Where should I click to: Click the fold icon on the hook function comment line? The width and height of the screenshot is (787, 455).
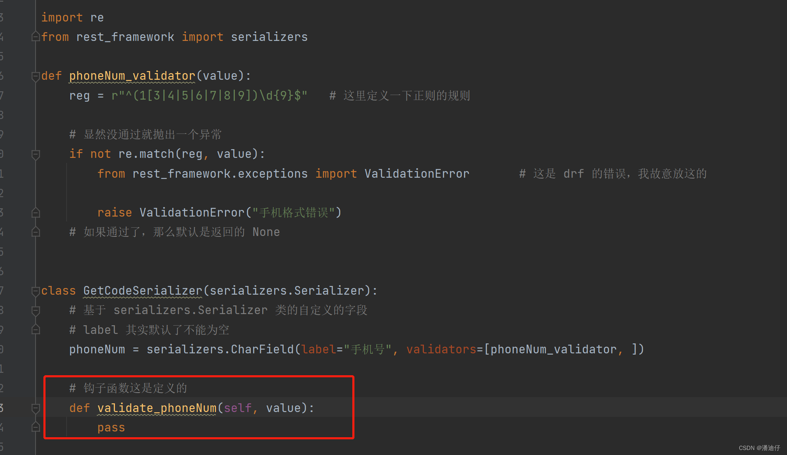(36, 388)
